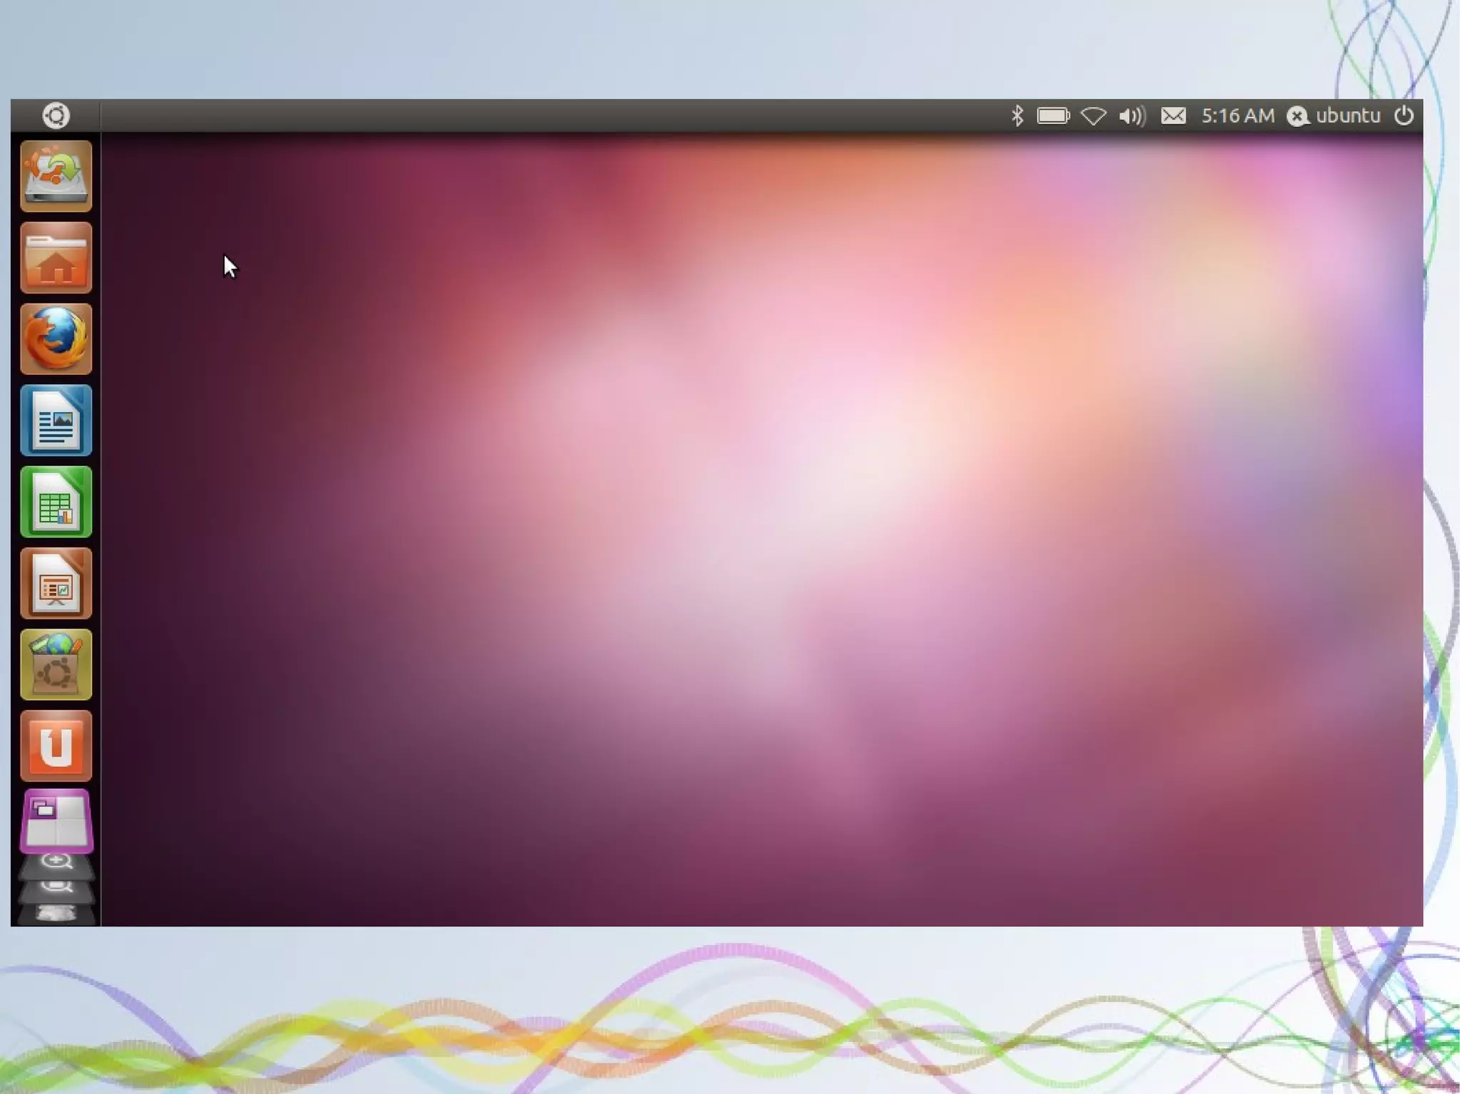This screenshot has width=1460, height=1094.
Task: Launch the Install Ubuntu launcher icon
Action: pos(56,175)
